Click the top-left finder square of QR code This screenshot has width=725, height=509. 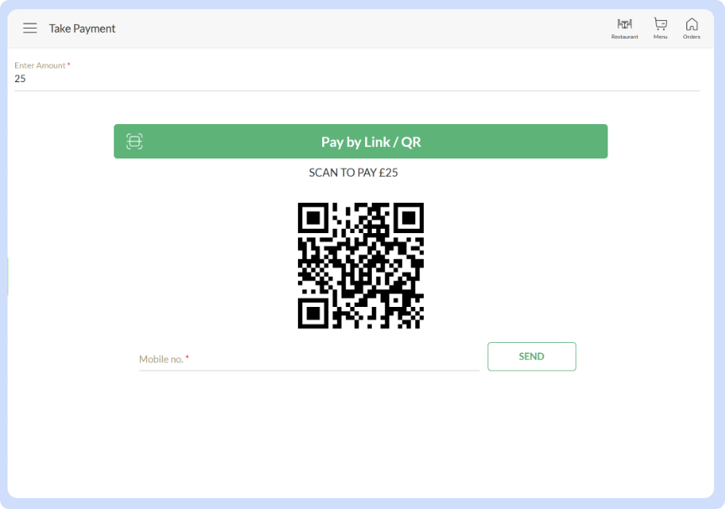pyautogui.click(x=314, y=218)
